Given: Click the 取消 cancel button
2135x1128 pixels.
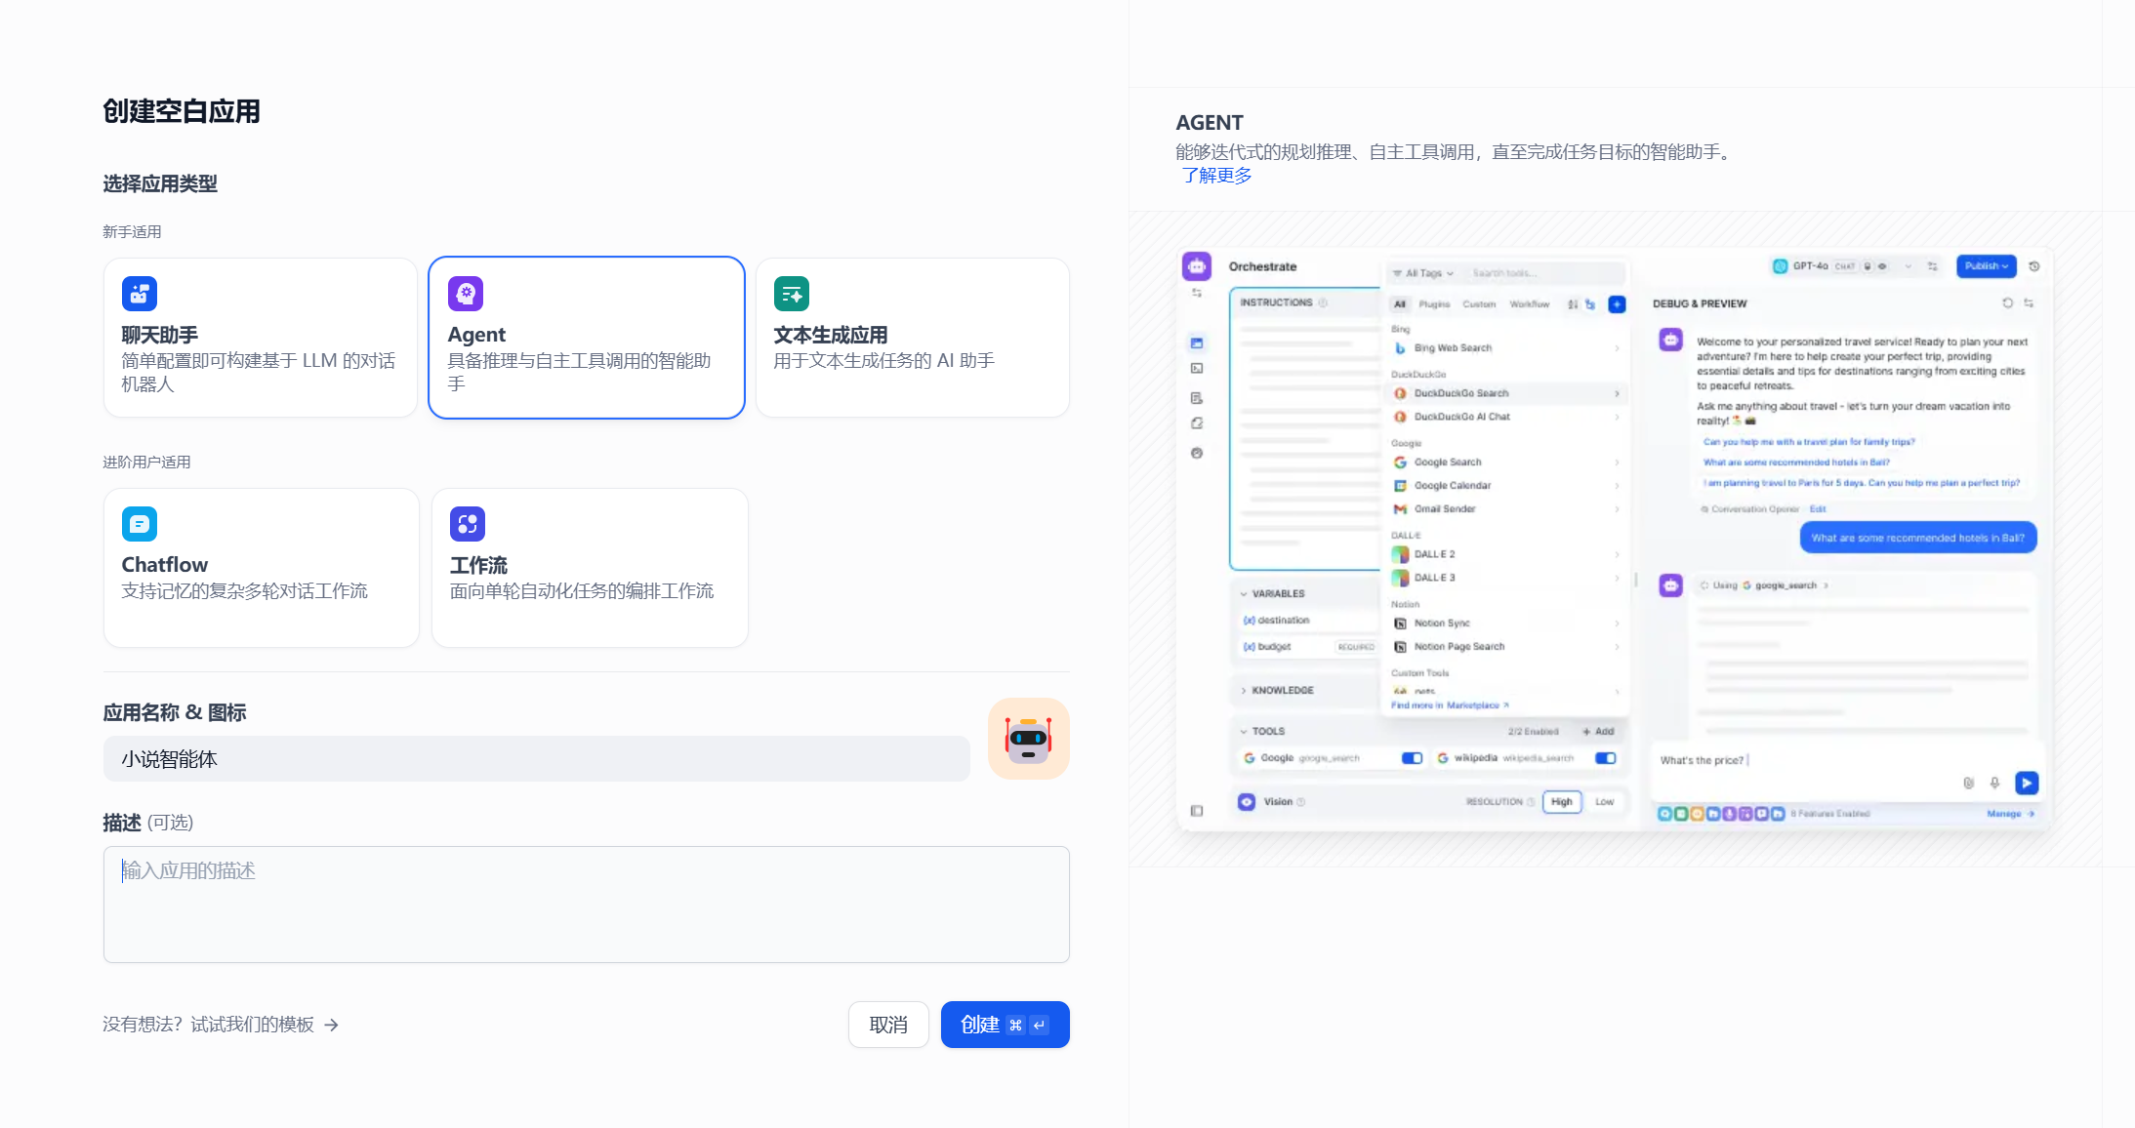Looking at the screenshot, I should click(x=887, y=1025).
